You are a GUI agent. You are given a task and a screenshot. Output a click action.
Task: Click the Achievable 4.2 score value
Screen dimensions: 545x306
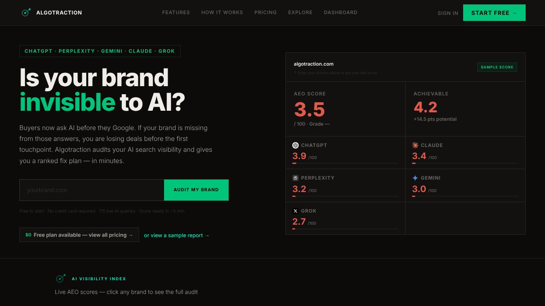point(426,107)
